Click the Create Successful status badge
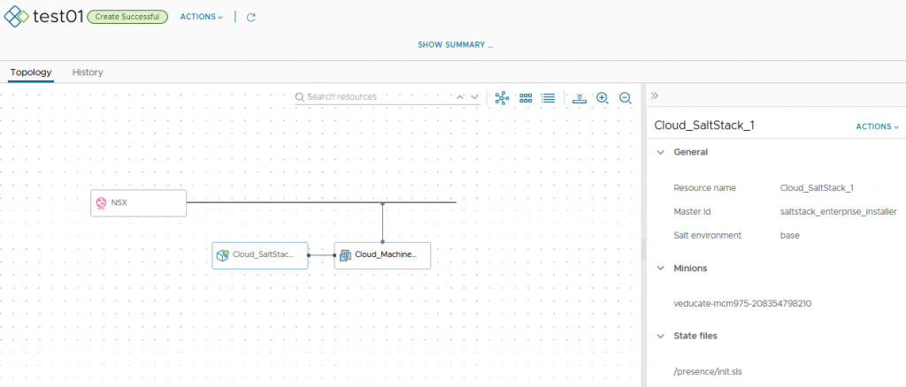Screen dimensions: 906x387 (127, 17)
